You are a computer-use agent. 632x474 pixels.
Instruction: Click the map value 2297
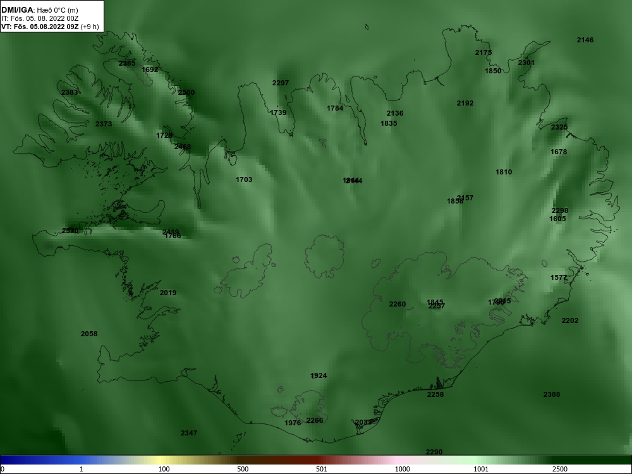click(x=281, y=83)
